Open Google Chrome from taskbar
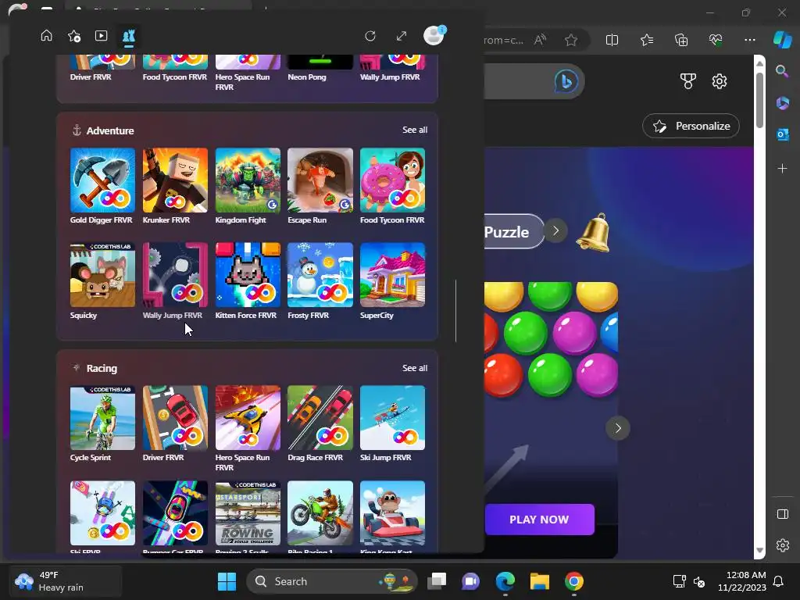 coord(574,581)
